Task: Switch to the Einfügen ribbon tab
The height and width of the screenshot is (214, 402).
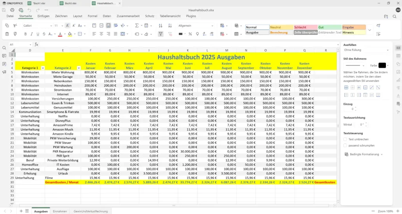Action: [x=43, y=16]
